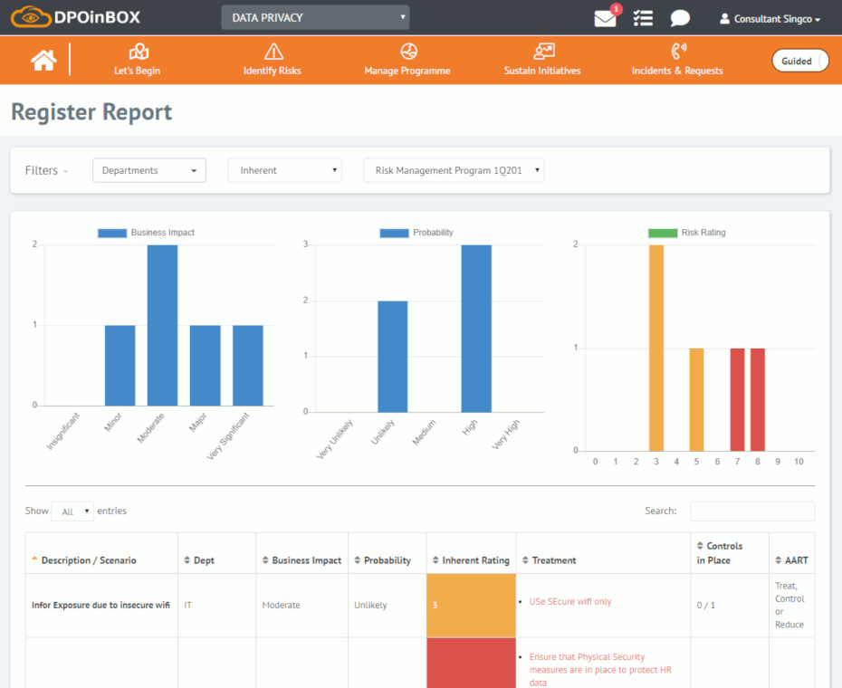Image resolution: width=842 pixels, height=688 pixels.
Task: Click the home icon in orange navbar
Action: [43, 60]
